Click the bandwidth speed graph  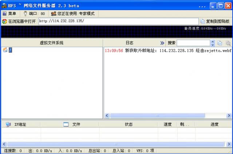tap(116, 32)
